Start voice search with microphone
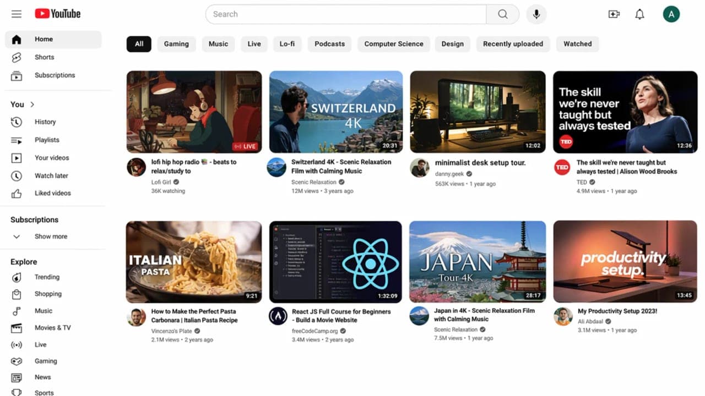Viewport: 705px width, 396px height. click(536, 14)
